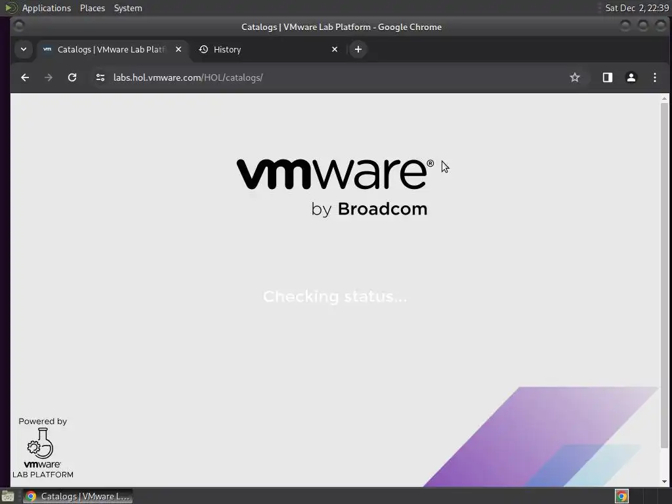Open a new browser tab
This screenshot has width=672, height=504.
(x=358, y=49)
